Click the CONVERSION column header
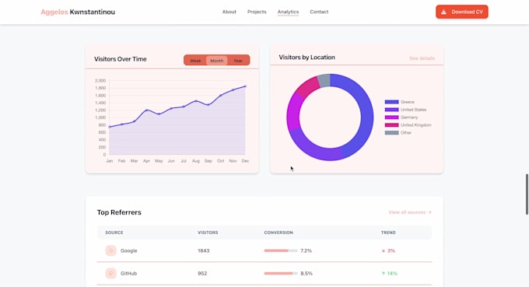529x287 pixels. pyautogui.click(x=279, y=233)
